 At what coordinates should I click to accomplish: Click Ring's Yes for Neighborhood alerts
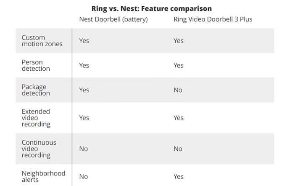point(179,177)
